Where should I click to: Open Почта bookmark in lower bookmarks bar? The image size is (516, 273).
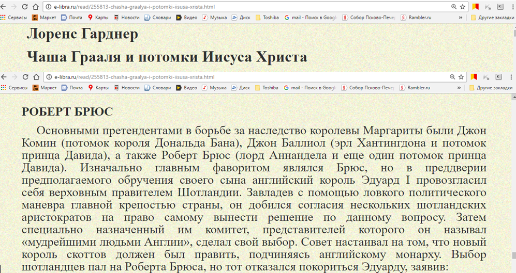(x=72, y=88)
